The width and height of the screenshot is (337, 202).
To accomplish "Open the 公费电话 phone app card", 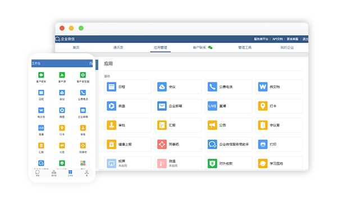I will click(x=229, y=87).
